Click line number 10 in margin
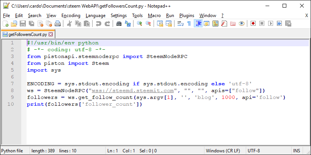 click(11, 104)
